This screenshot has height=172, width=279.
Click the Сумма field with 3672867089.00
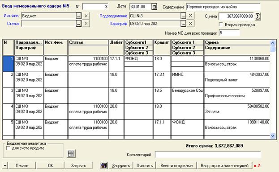click(x=236, y=16)
